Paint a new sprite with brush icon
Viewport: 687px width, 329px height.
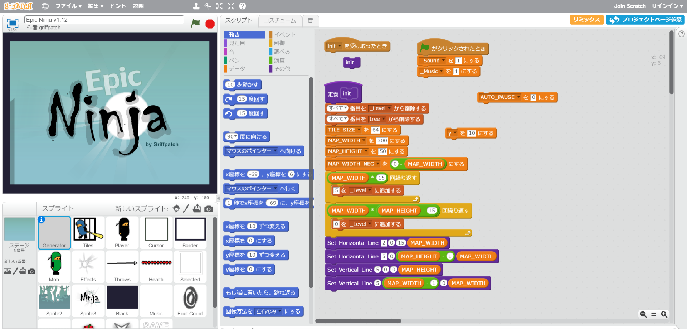(186, 208)
